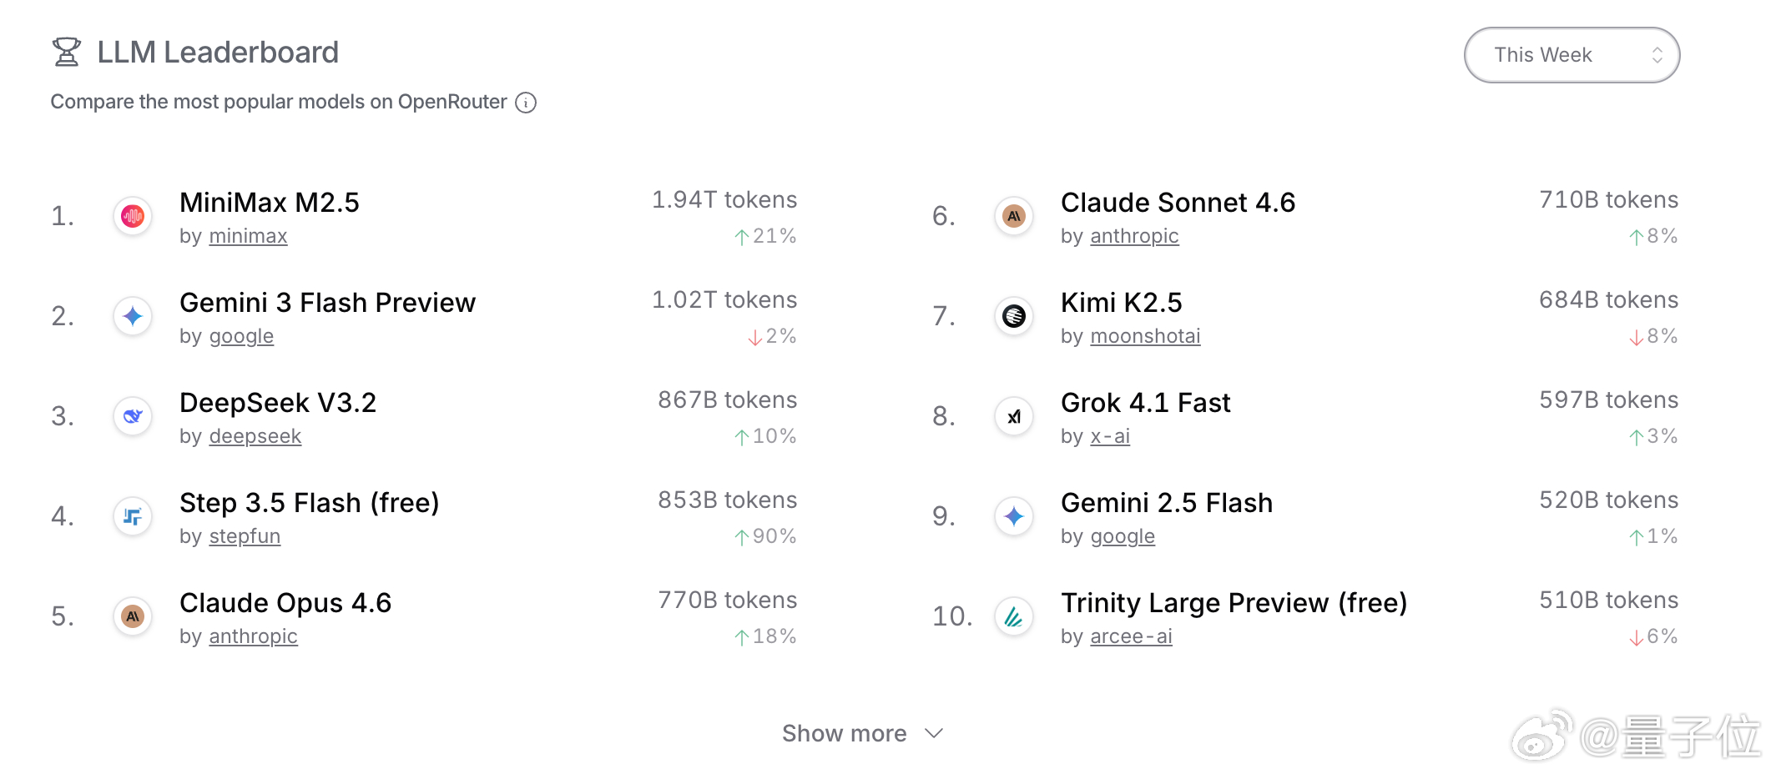Open the minimax author link
This screenshot has width=1776, height=779.
tap(248, 236)
